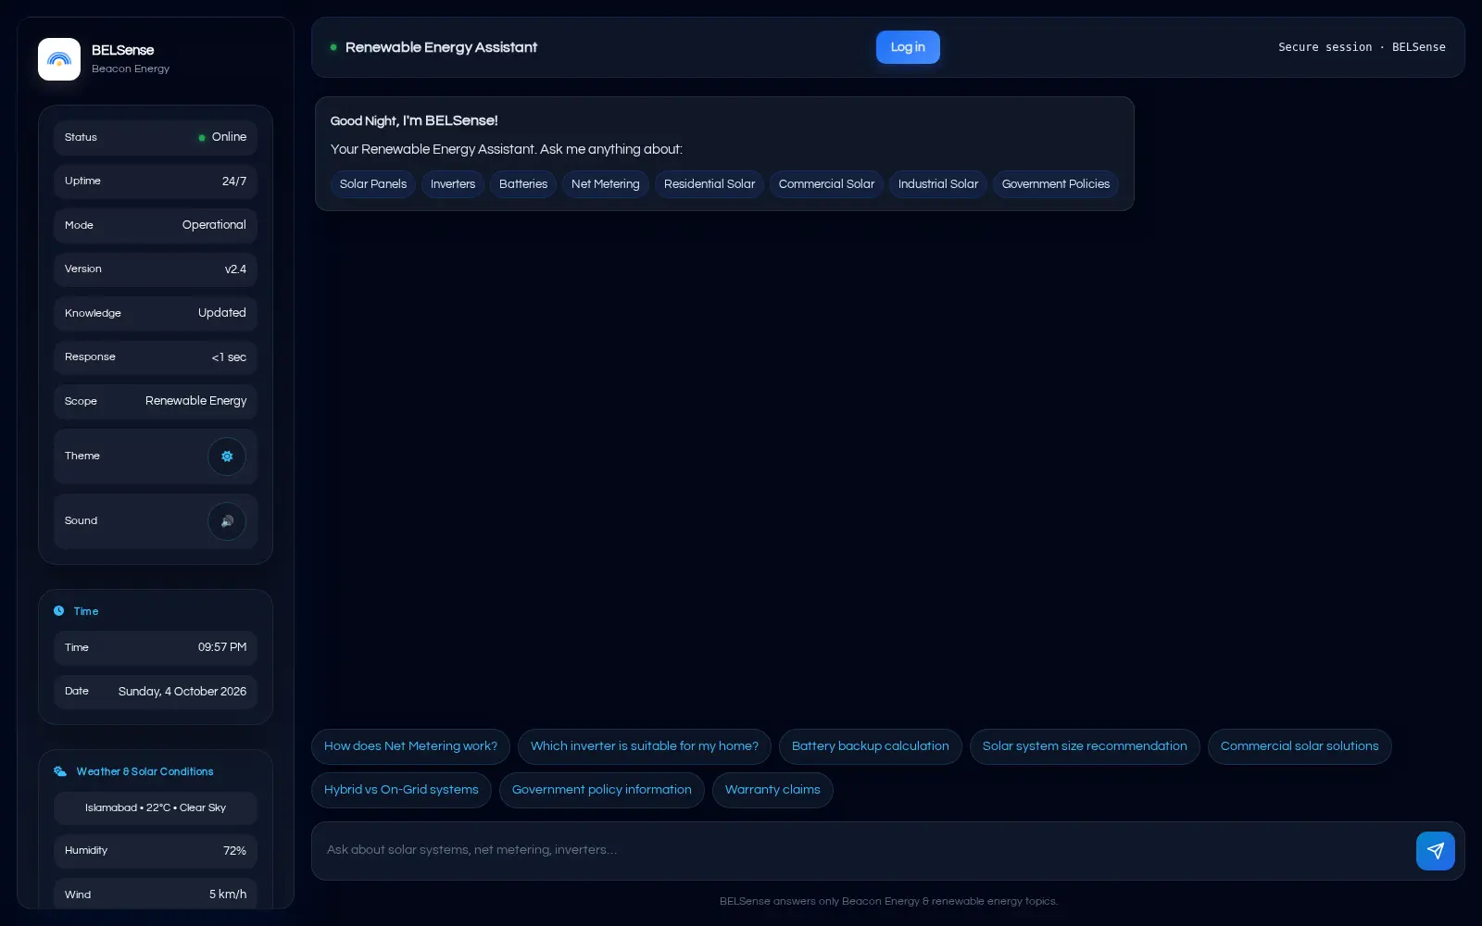Focus the 'Ask about solar systems' input
1482x926 pixels.
pos(861,850)
